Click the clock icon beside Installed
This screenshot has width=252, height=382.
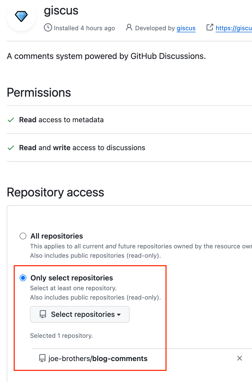click(48, 27)
